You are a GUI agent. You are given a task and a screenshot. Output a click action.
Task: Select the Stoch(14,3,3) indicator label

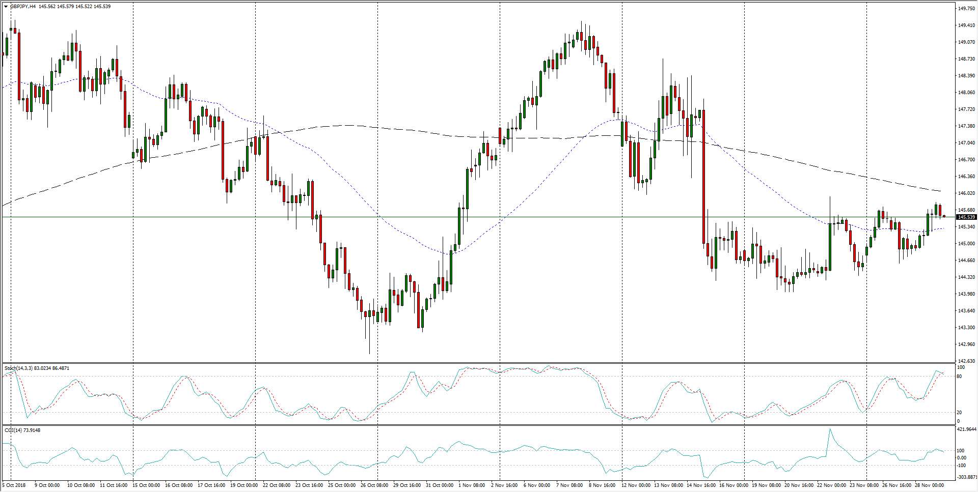pos(18,368)
